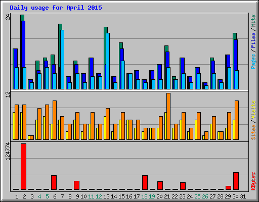Select day label "7" on the x-axis
The width and height of the screenshot is (259, 202).
point(62,196)
